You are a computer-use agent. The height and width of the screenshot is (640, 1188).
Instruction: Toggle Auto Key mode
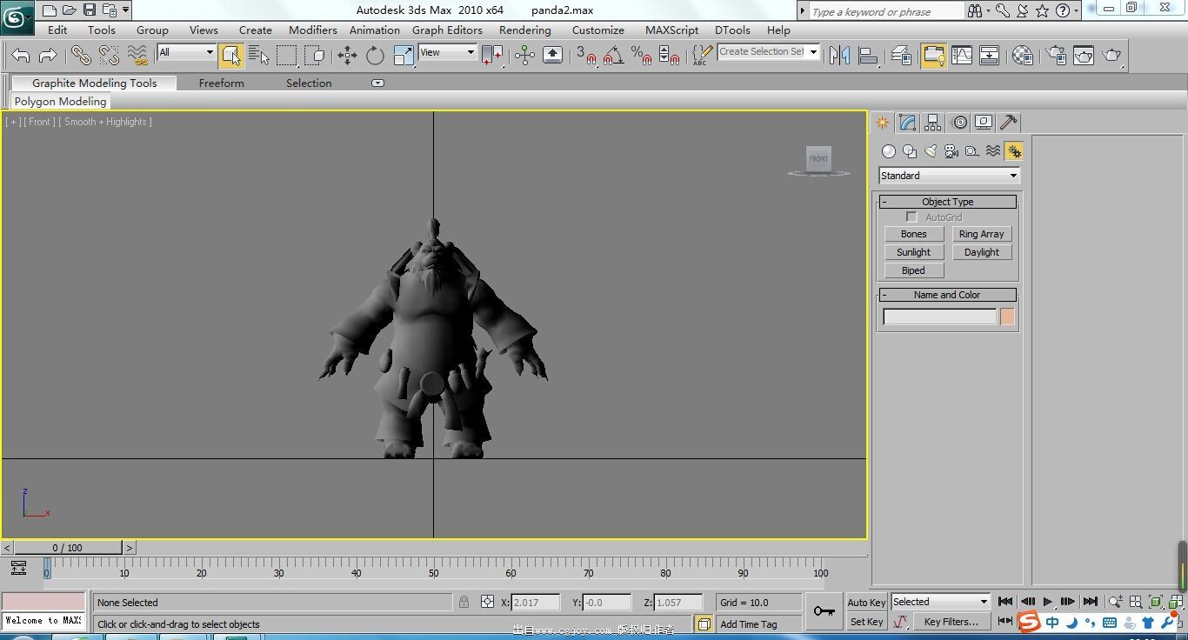click(x=866, y=603)
